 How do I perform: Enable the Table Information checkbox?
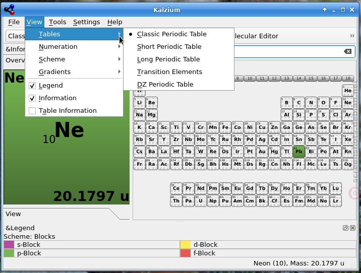pos(32,111)
